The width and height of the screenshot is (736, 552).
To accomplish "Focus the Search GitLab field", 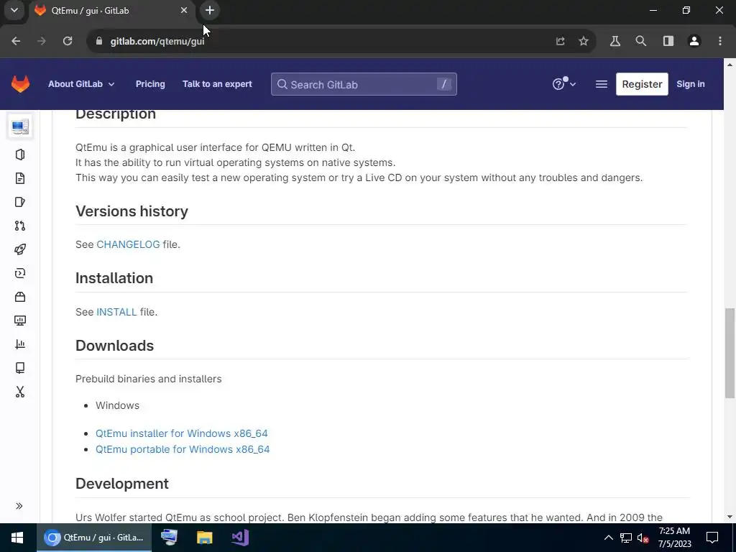I will 364,84.
